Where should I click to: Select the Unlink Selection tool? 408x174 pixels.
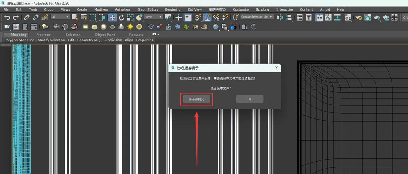tap(35, 18)
